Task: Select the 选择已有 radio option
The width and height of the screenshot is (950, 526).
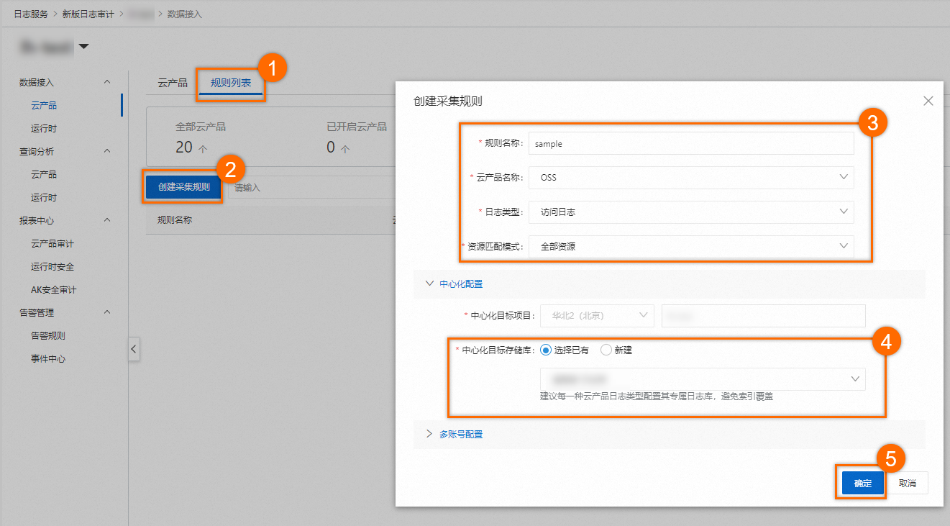Action: click(x=546, y=350)
